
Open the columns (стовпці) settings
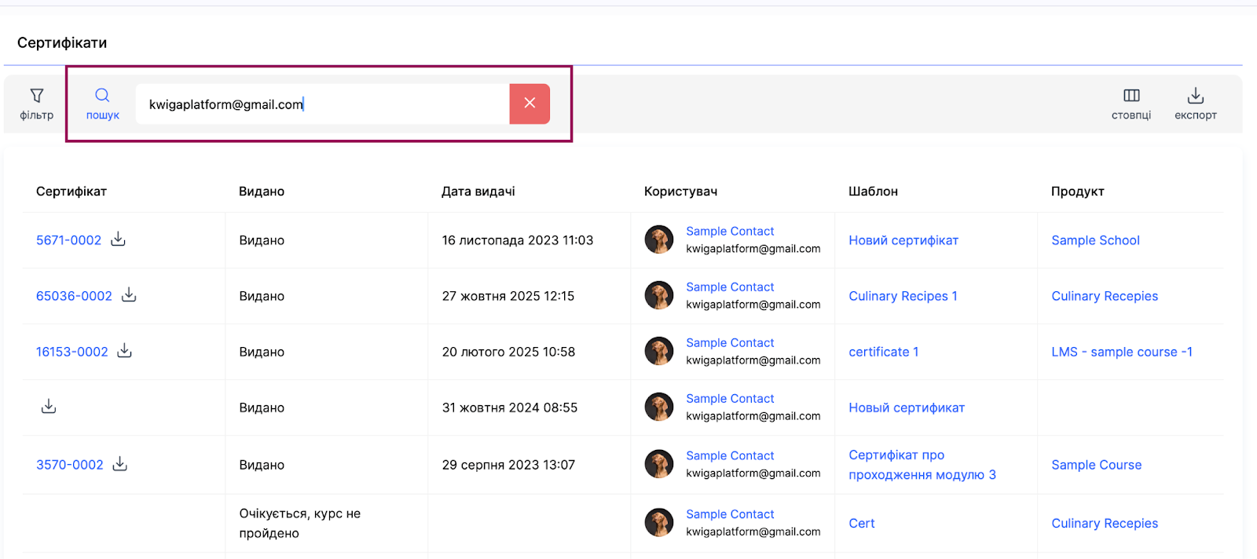pyautogui.click(x=1131, y=104)
